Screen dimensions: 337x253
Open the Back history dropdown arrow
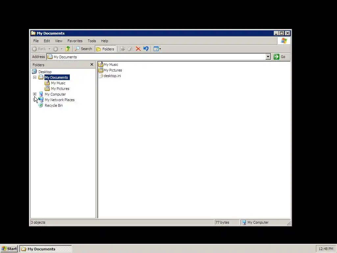tap(49, 49)
